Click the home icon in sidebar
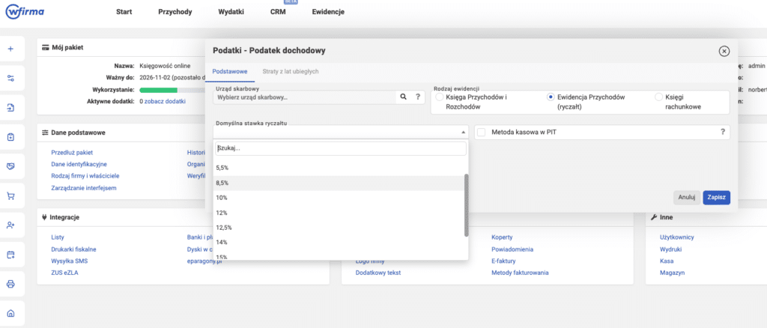The height and width of the screenshot is (328, 767). tap(10, 313)
